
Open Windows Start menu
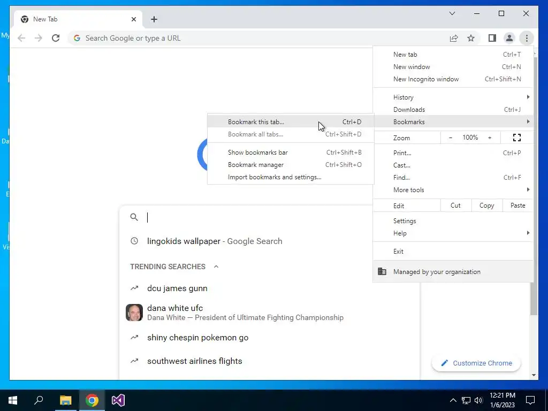click(13, 400)
